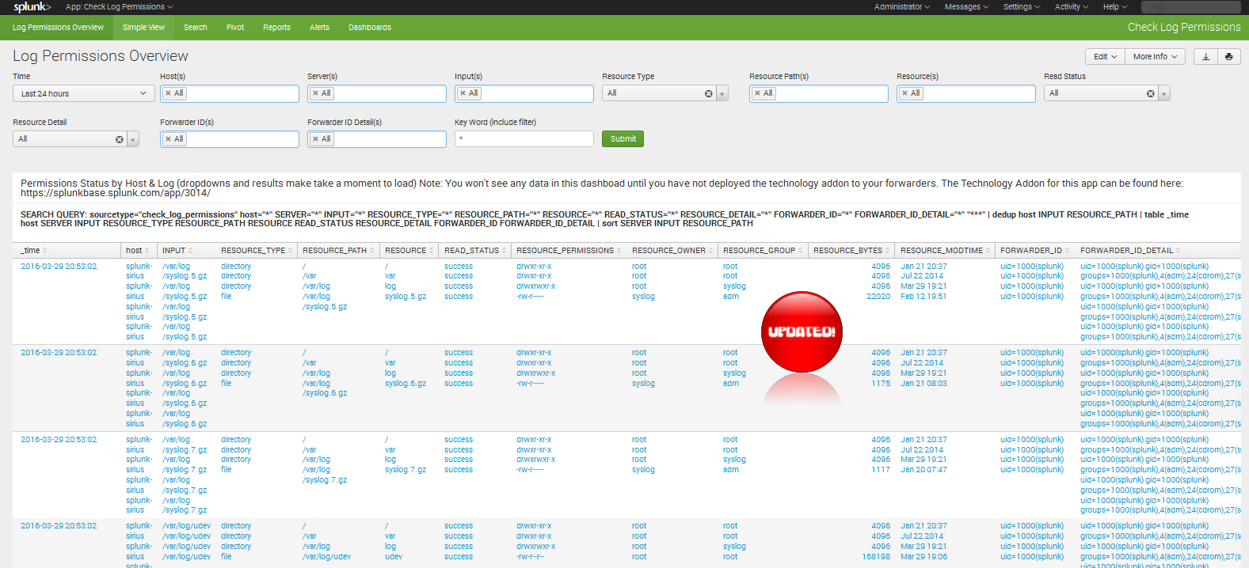Image resolution: width=1249 pixels, height=568 pixels.
Task: Open the Help menu
Action: tap(1115, 7)
